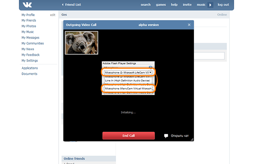Go to My Settings in sidebar
This screenshot has width=253, height=164.
(x=30, y=61)
